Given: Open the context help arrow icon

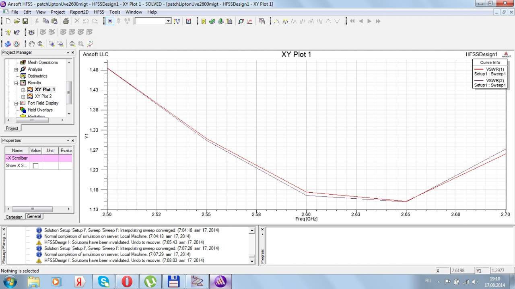Looking at the screenshot, I should click(17, 33).
